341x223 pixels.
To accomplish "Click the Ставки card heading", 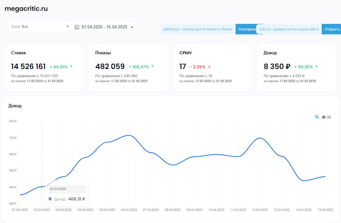I will coord(18,53).
